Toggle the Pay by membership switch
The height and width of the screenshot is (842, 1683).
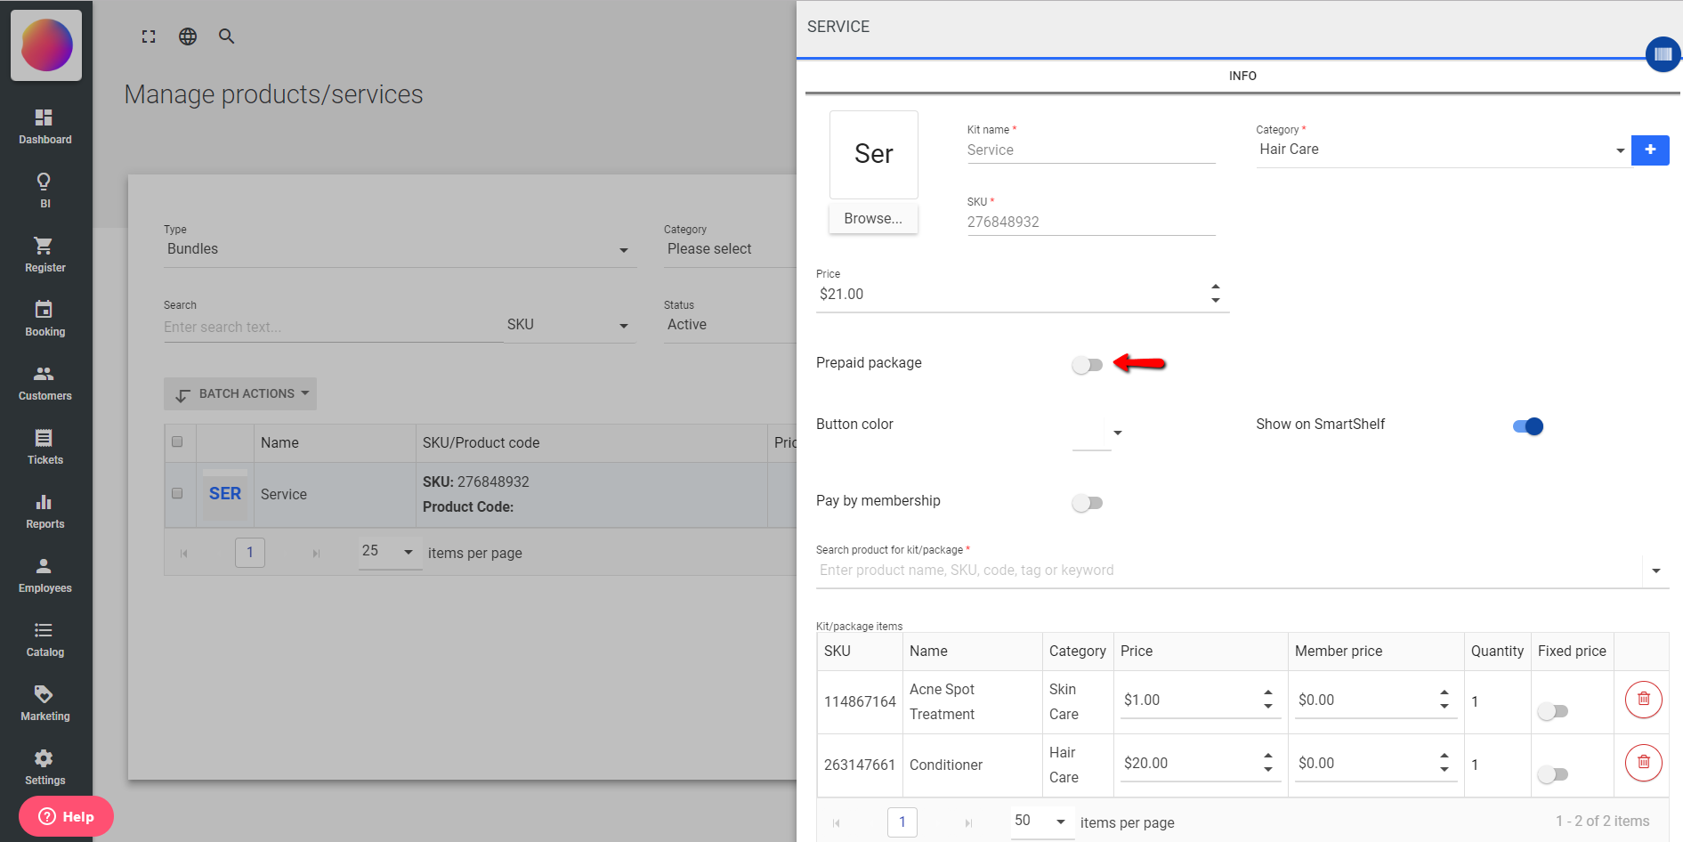pyautogui.click(x=1087, y=503)
